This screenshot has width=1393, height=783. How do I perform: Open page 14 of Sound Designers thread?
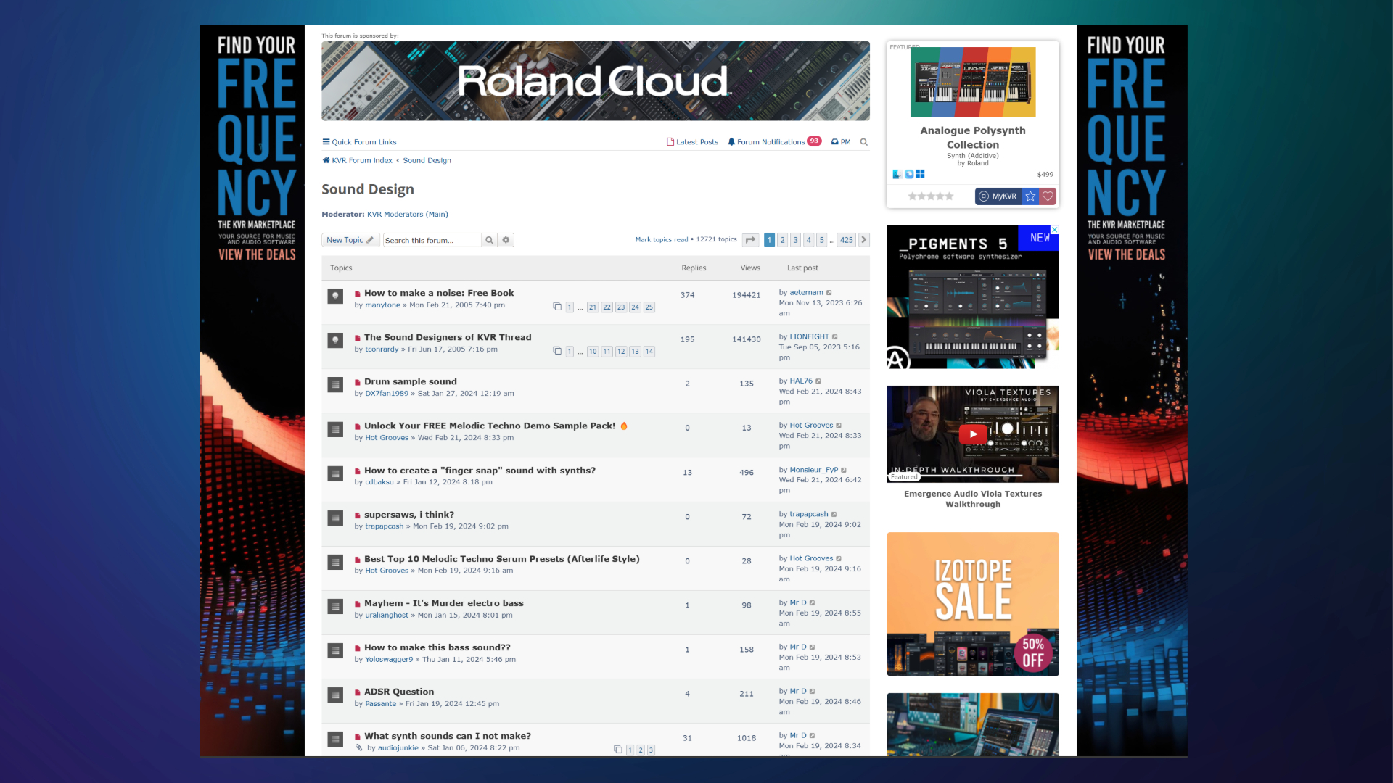point(649,352)
